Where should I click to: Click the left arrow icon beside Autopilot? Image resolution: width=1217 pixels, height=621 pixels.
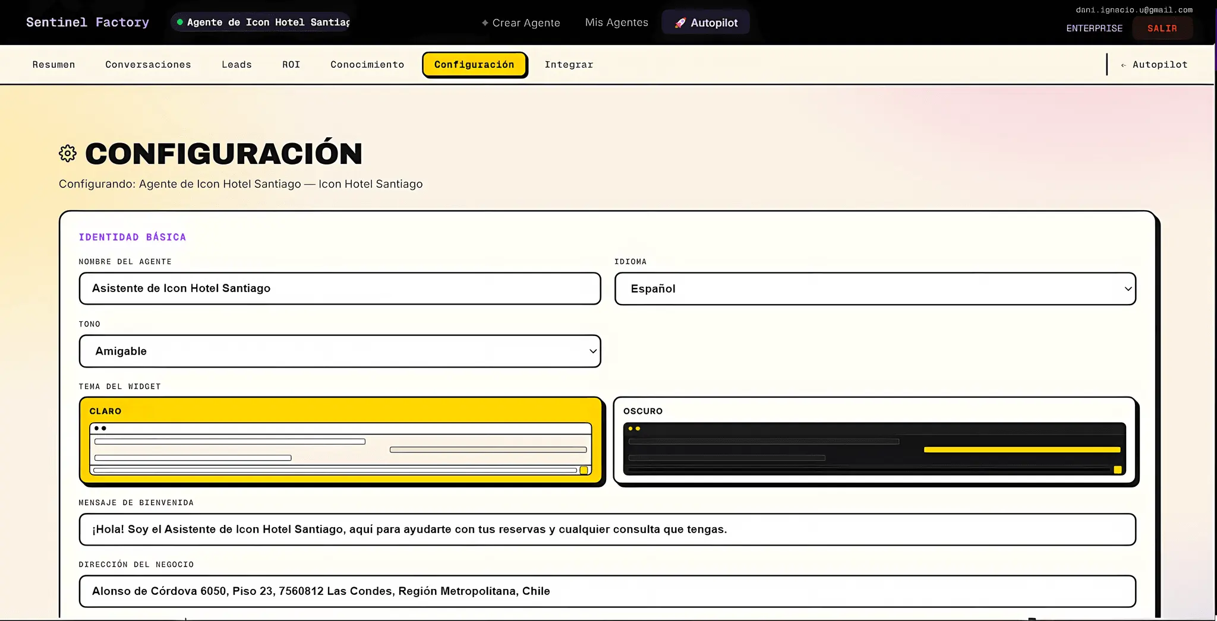coord(1123,65)
